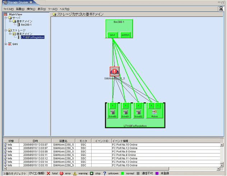Open the File menu
Screen dimensions: 227x176
(x=8, y=9)
